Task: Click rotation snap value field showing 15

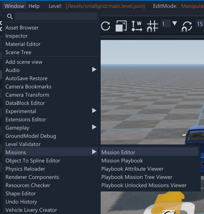Action: (x=200, y=24)
